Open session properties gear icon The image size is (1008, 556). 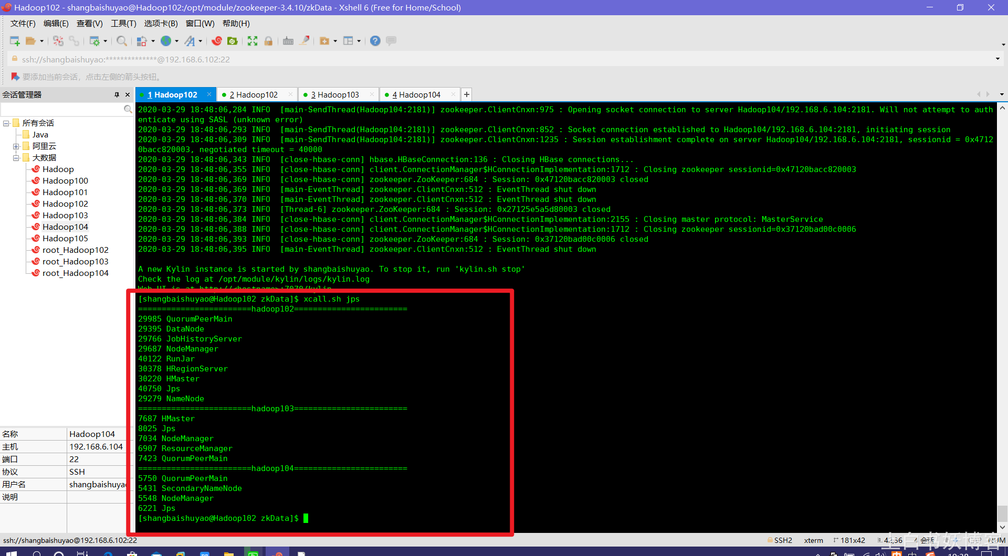(94, 41)
